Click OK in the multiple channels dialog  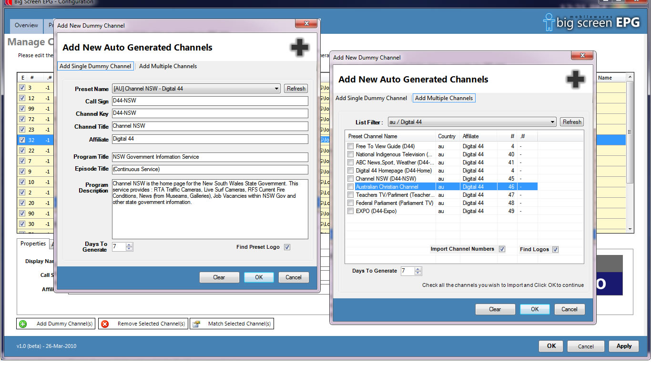535,309
